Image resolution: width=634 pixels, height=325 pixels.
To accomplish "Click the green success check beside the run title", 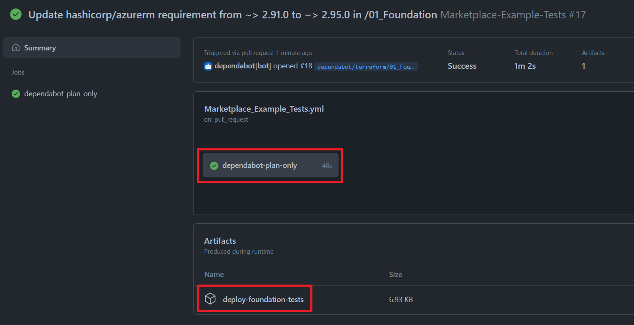I will click(x=16, y=15).
